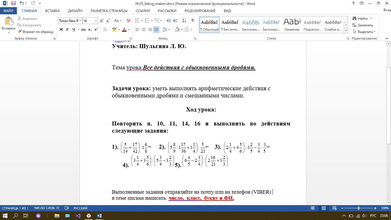Open the РАЗМЕТКА СТРАНИЦЫ tab
The width and height of the screenshot is (391, 220).
(109, 11)
